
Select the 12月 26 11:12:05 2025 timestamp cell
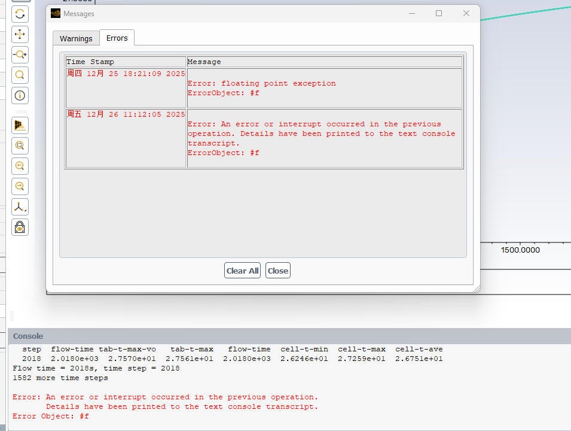point(126,138)
